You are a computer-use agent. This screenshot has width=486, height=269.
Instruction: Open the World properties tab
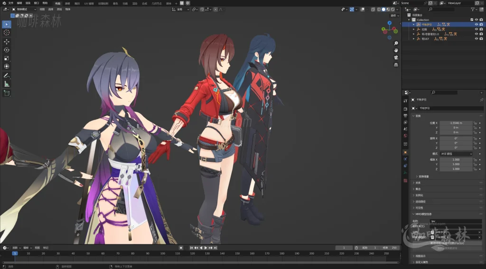405,136
